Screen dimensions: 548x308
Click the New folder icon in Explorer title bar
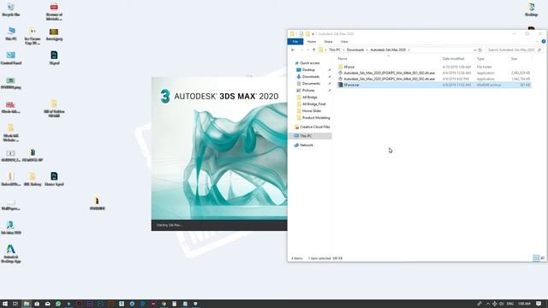point(307,34)
